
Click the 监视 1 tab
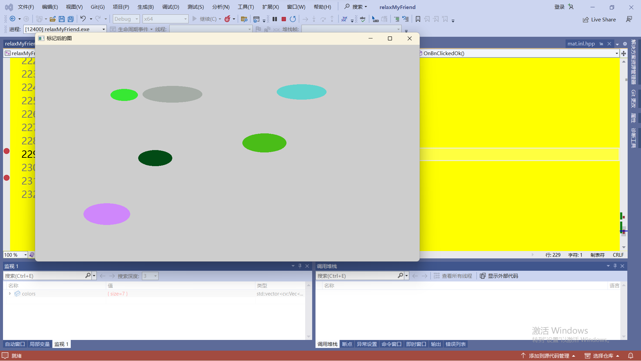(62, 344)
